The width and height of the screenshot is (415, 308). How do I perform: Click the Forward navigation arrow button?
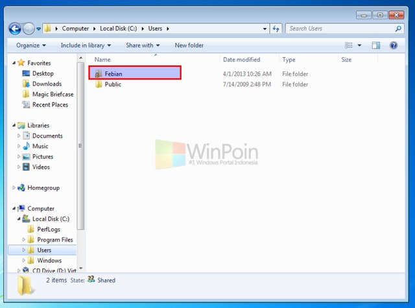29,29
